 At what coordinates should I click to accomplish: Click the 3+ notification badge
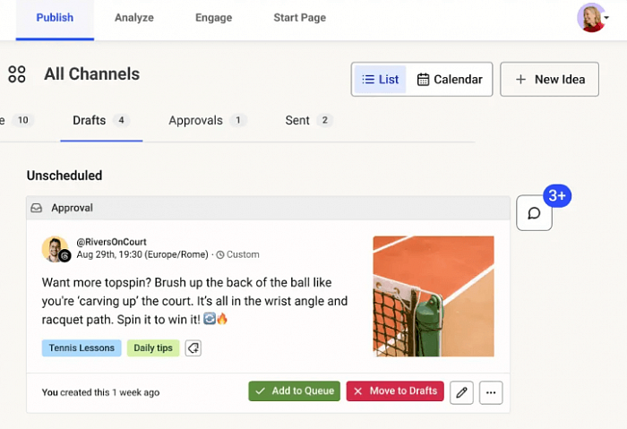[x=557, y=195]
